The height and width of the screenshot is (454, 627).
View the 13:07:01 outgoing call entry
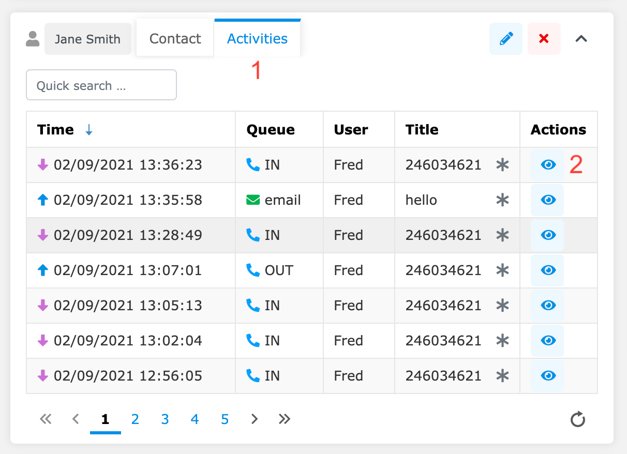[547, 270]
